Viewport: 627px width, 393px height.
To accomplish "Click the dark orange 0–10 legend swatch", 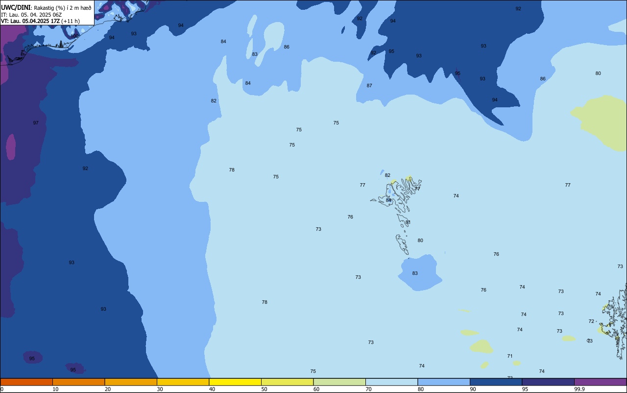I will 26,382.
